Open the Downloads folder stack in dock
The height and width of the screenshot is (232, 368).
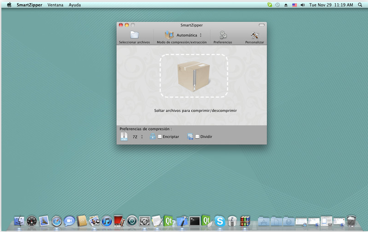[x=289, y=221]
